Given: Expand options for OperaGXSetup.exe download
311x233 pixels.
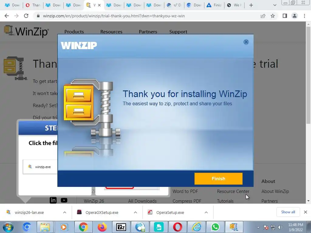Looking at the screenshot, I should pyautogui.click(x=135, y=212).
